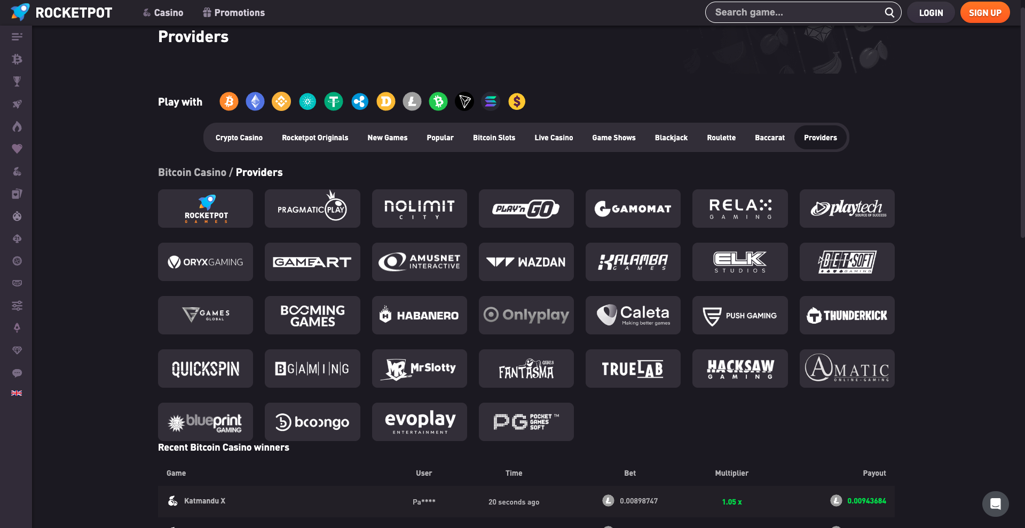The height and width of the screenshot is (528, 1025).
Task: Select the Thunderkick provider card
Action: tap(847, 315)
